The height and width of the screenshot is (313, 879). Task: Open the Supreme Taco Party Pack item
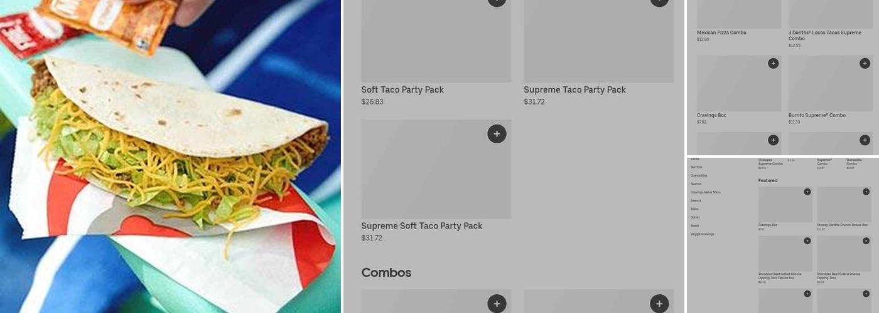[x=574, y=90]
